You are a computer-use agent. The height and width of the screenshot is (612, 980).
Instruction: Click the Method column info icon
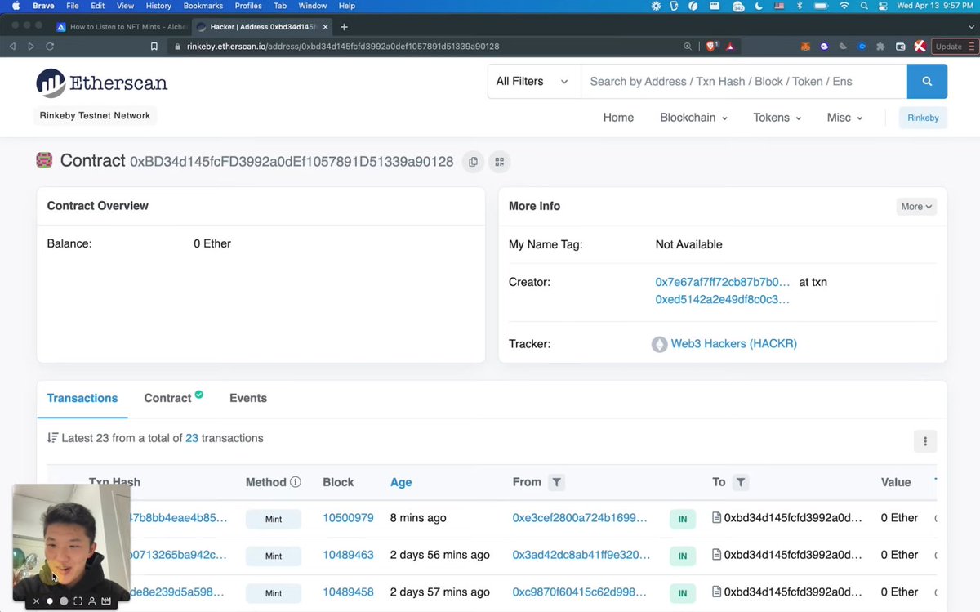pyautogui.click(x=296, y=482)
